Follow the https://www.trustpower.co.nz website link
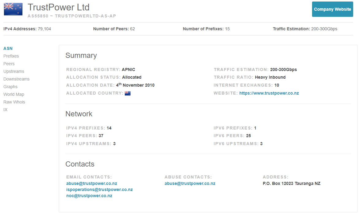The width and height of the screenshot is (359, 214). point(269,93)
